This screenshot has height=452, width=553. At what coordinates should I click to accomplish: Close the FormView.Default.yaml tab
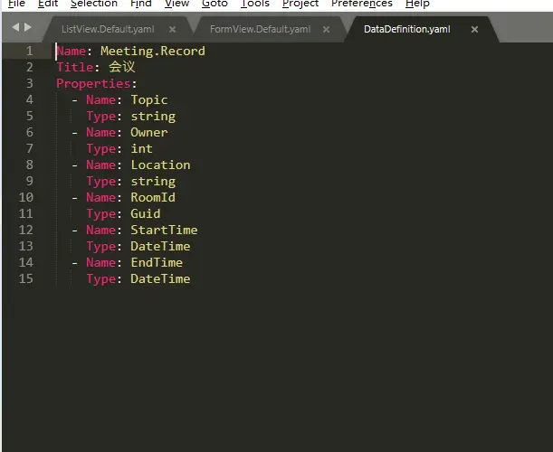pyautogui.click(x=326, y=30)
